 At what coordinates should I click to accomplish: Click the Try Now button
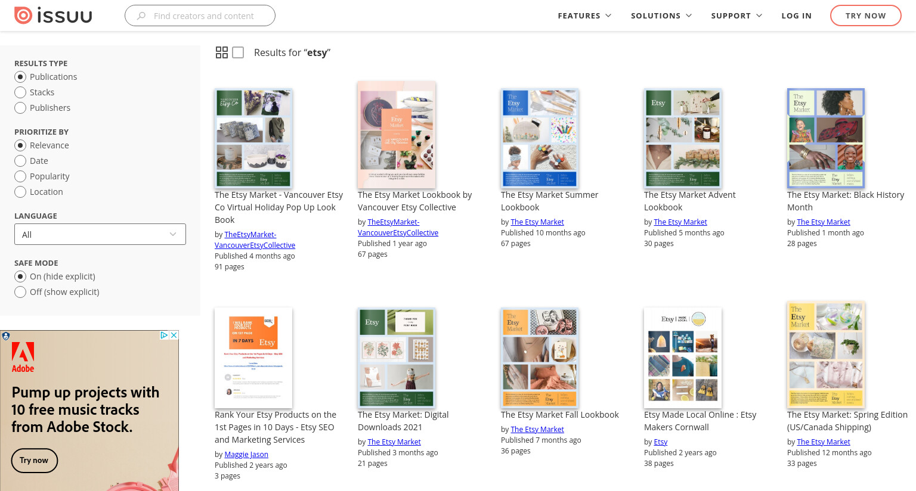pyautogui.click(x=865, y=15)
